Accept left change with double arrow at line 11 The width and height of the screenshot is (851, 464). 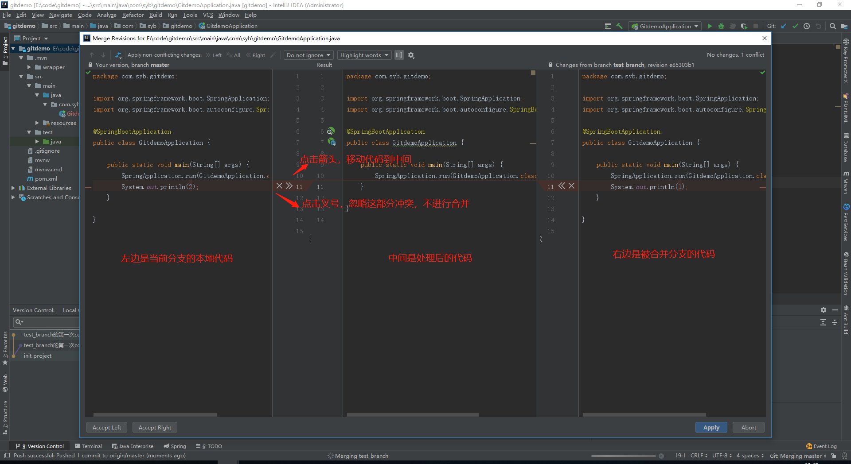[289, 186]
